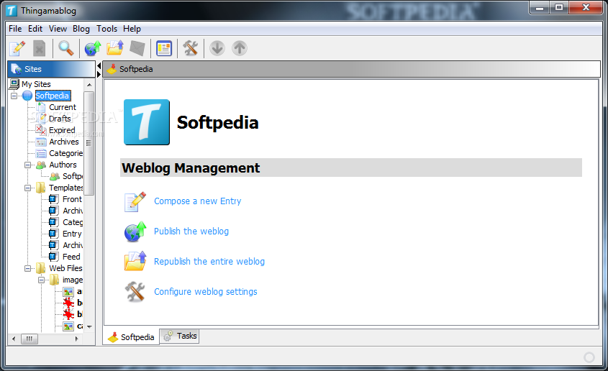Screen dimensions: 608x371
Task: Click Republish the entire weblog link
Action: coord(209,262)
